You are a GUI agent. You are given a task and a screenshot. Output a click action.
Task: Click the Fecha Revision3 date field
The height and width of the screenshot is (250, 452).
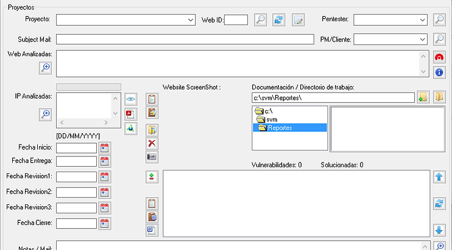click(76, 208)
